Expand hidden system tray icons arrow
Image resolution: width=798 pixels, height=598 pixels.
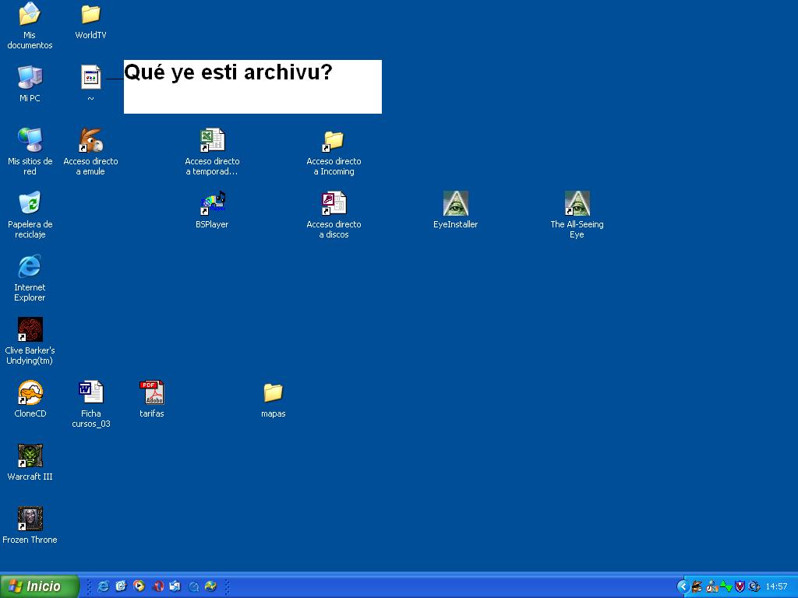pos(683,586)
